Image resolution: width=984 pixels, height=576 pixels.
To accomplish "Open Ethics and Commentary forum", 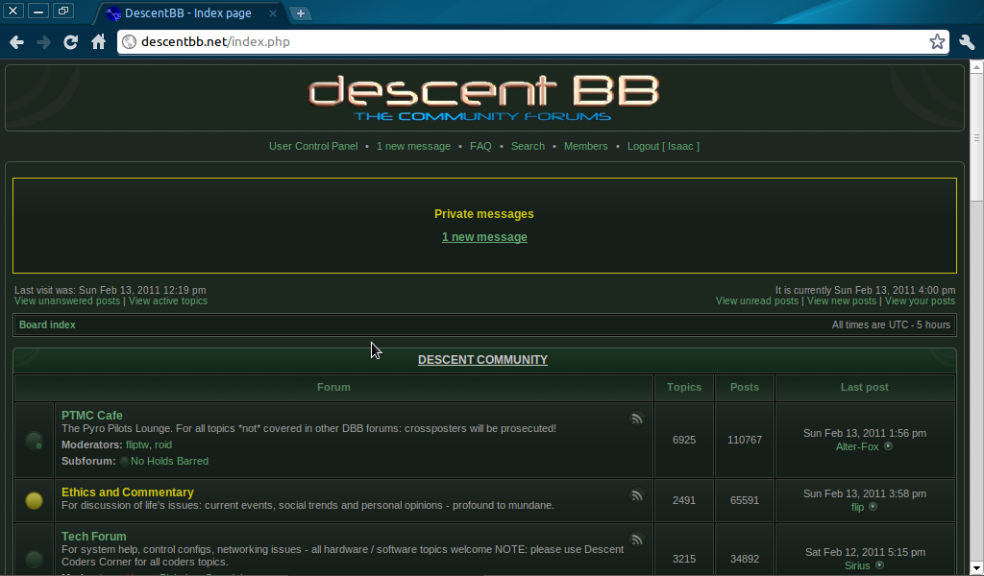I will [x=128, y=492].
